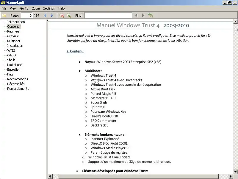Select Entretien bookmark in sidebar

14,70
